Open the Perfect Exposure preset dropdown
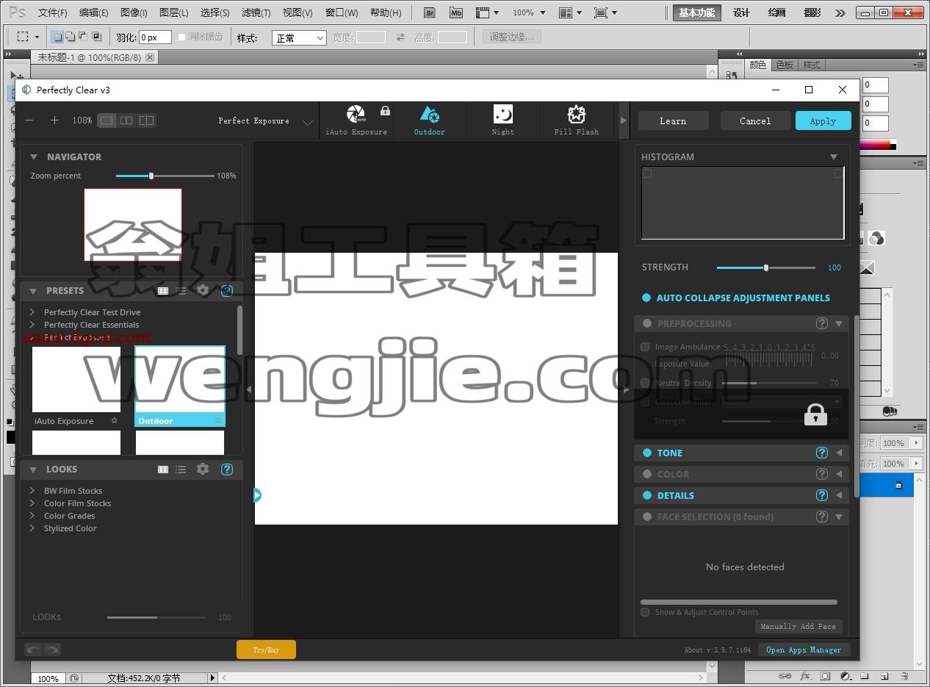The height and width of the screenshot is (687, 930). 308,123
